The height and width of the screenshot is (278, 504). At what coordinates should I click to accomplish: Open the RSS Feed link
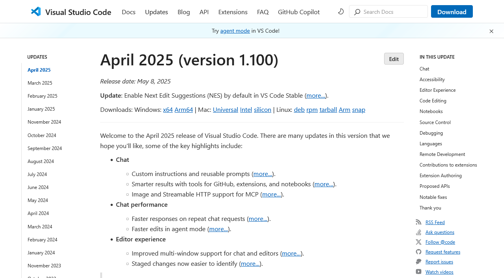(435, 222)
